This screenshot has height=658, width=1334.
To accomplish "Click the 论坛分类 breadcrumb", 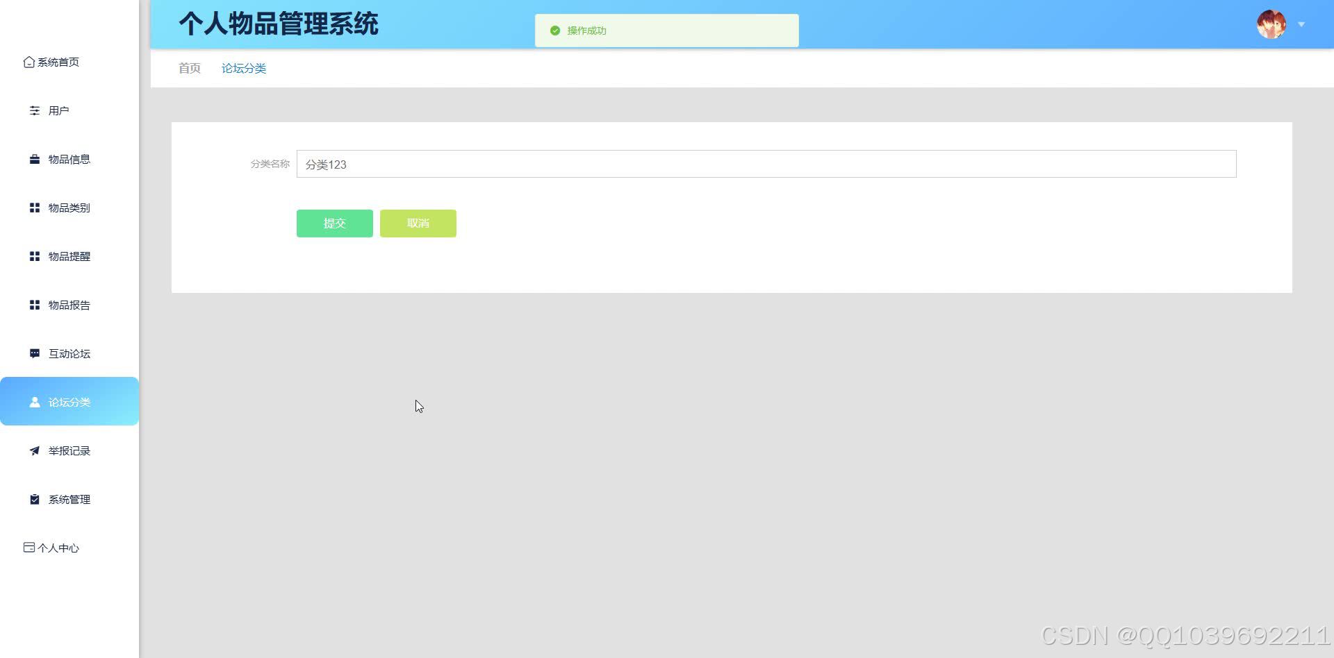I will point(244,68).
